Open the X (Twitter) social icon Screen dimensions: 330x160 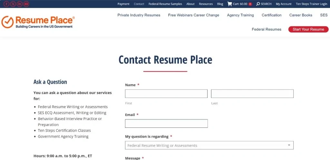tap(13, 4)
